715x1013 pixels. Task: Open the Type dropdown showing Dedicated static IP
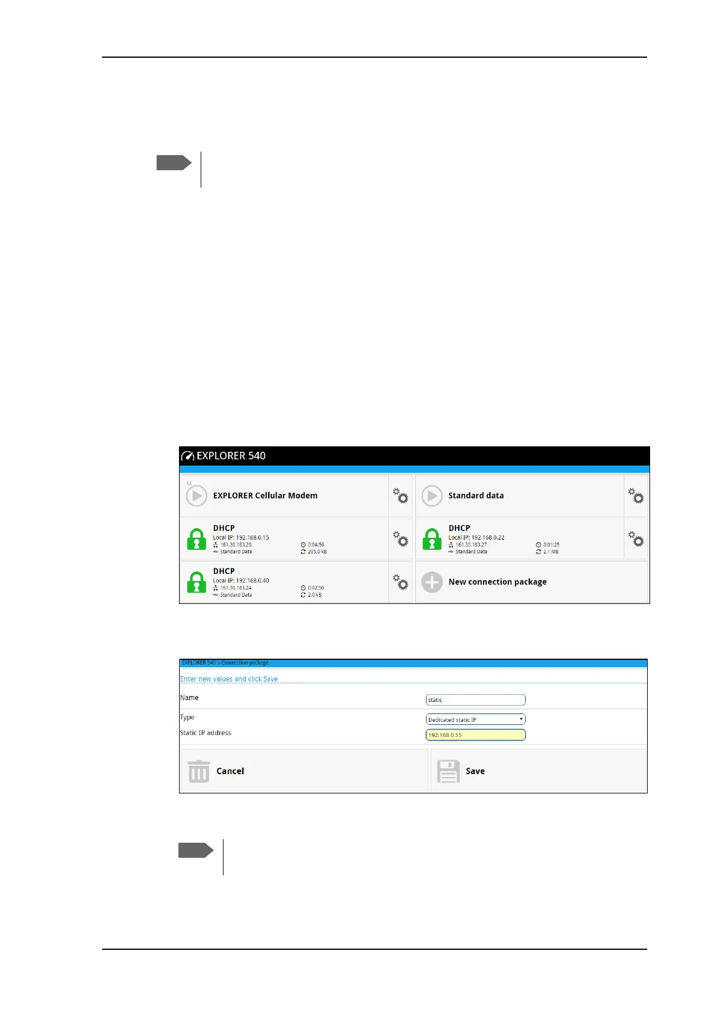coord(475,719)
